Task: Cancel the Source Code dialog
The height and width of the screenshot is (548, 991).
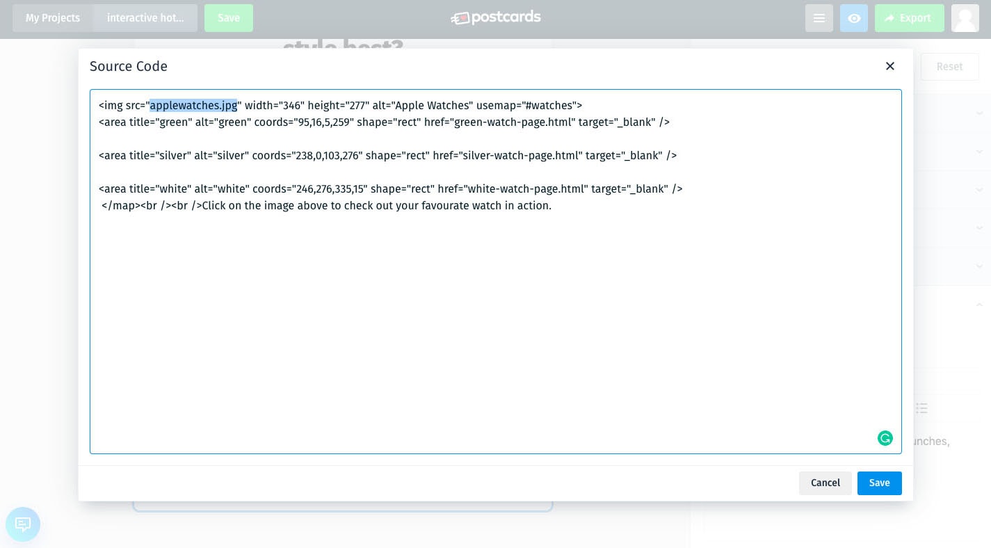Action: (825, 483)
